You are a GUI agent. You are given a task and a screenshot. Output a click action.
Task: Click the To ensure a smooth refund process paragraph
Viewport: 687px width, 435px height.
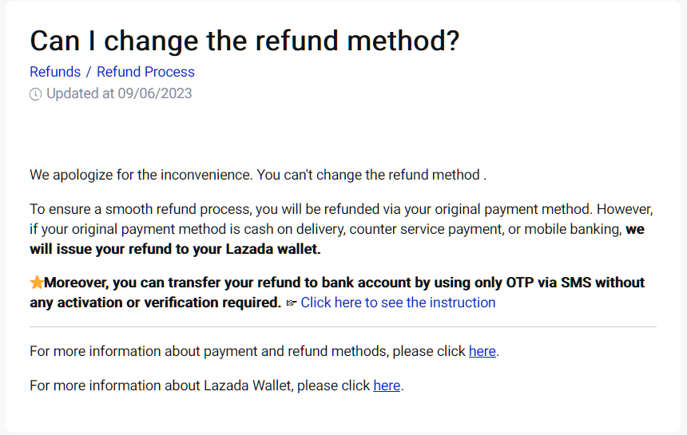pos(341,229)
